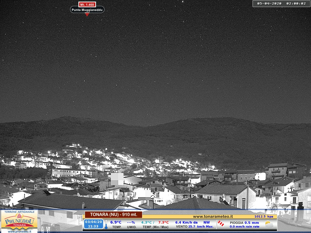Click the TEMP. (Min / Max) label

(155, 227)
